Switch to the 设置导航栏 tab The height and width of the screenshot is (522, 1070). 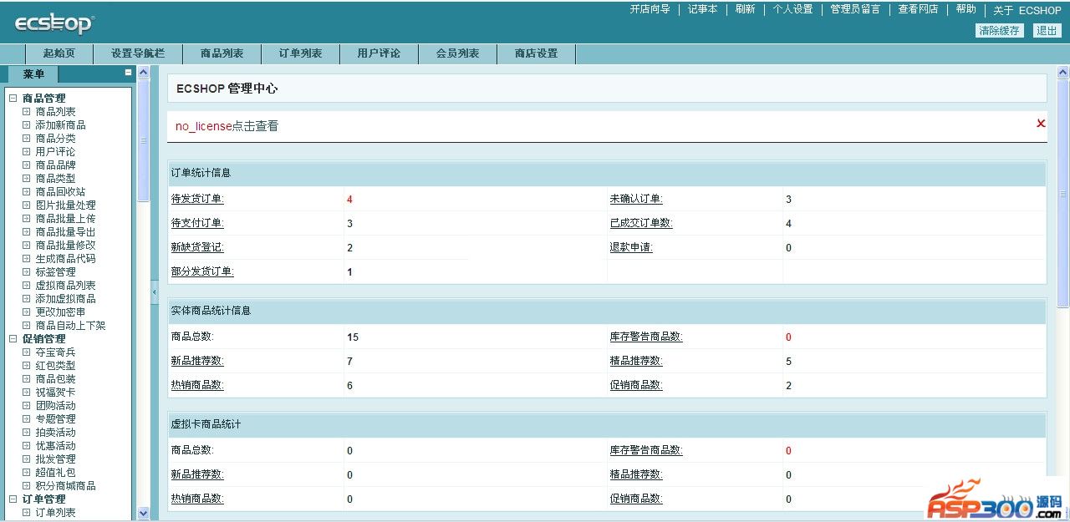tap(138, 53)
